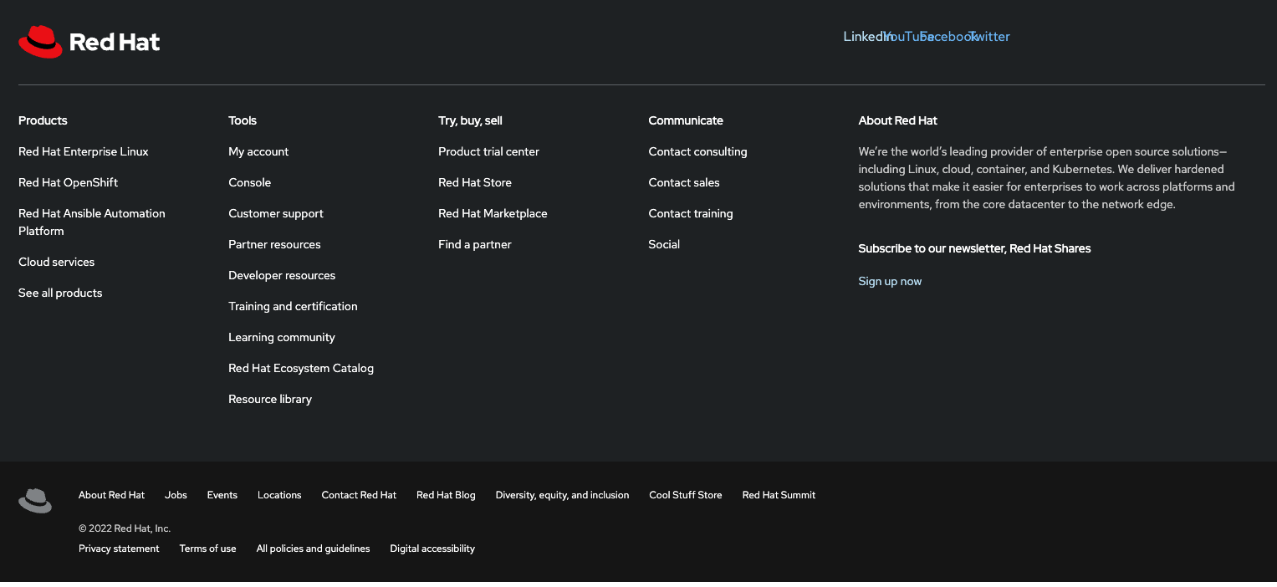This screenshot has height=587, width=1277.
Task: Open Red Hat Ansible Automation Platform
Action: click(x=92, y=222)
